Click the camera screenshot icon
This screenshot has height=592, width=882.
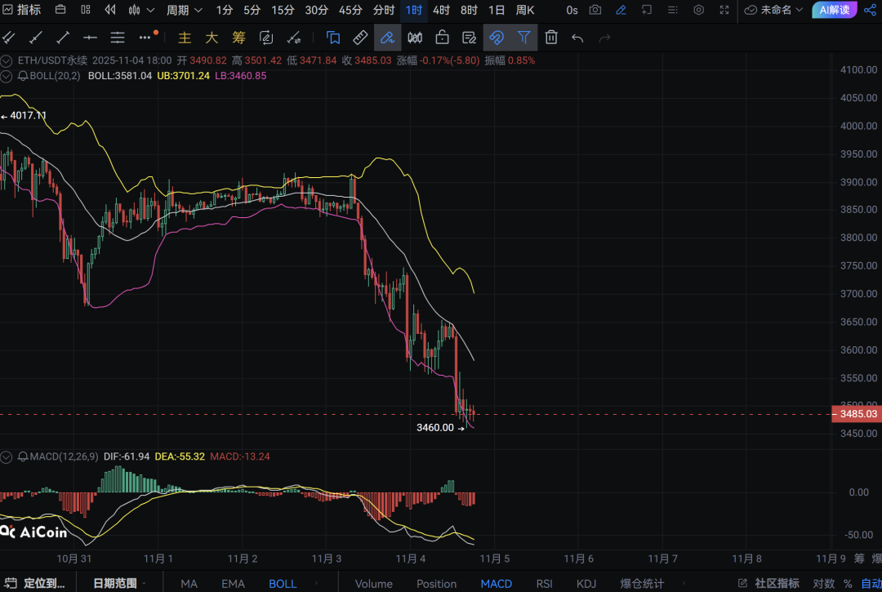(595, 11)
